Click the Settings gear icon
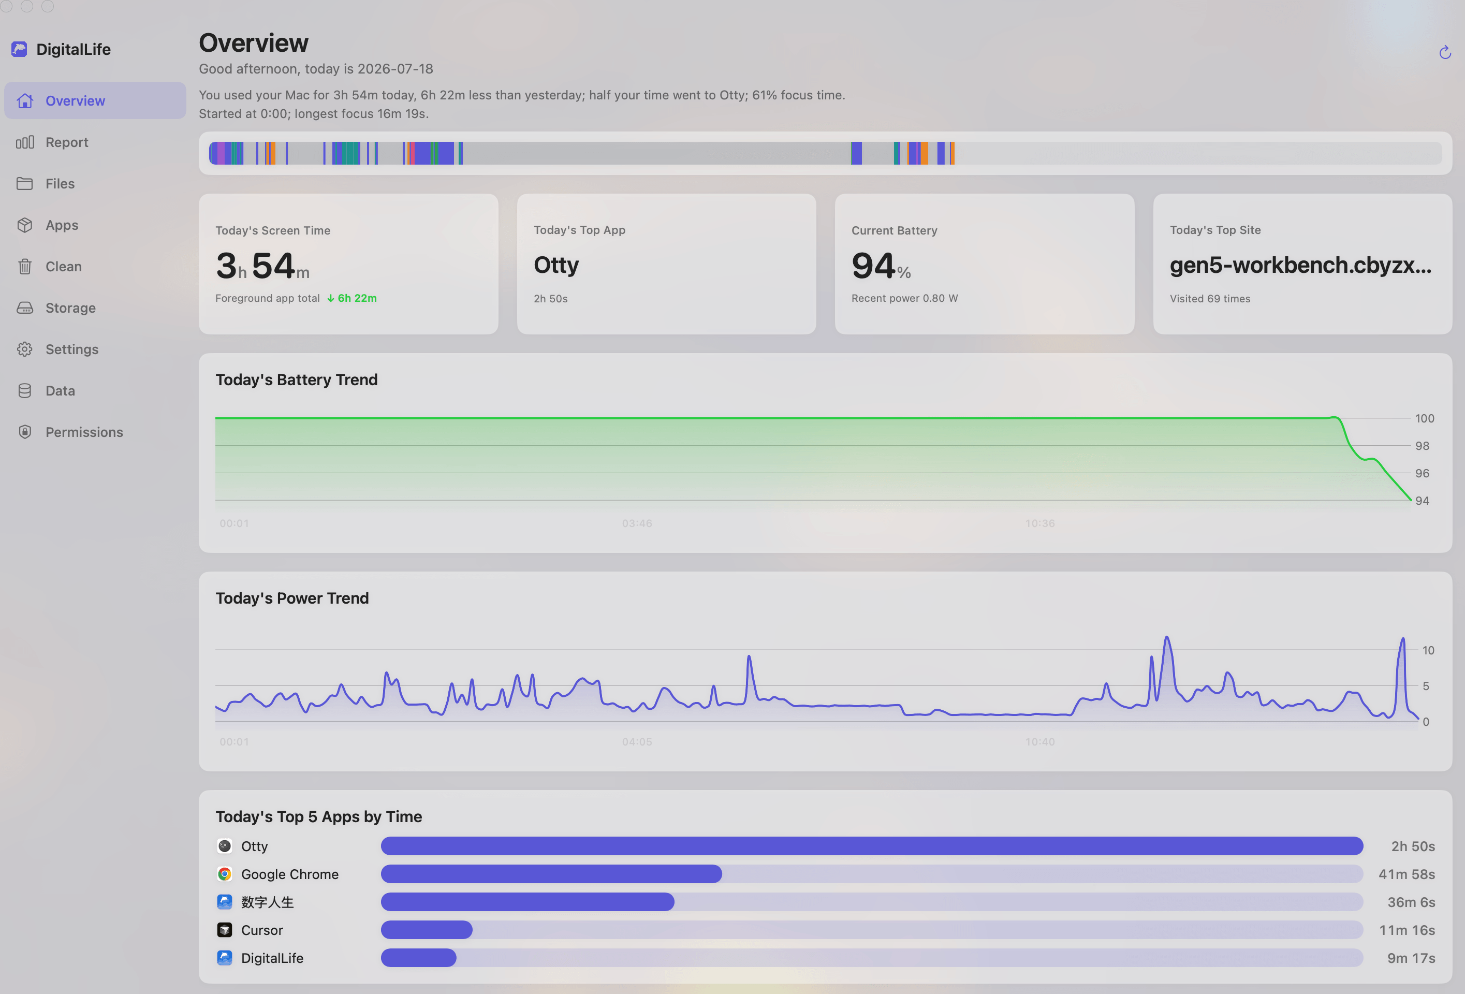The image size is (1465, 994). [24, 349]
